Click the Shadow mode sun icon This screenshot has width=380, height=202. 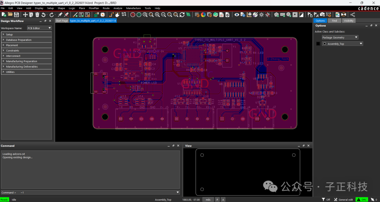click(x=261, y=14)
